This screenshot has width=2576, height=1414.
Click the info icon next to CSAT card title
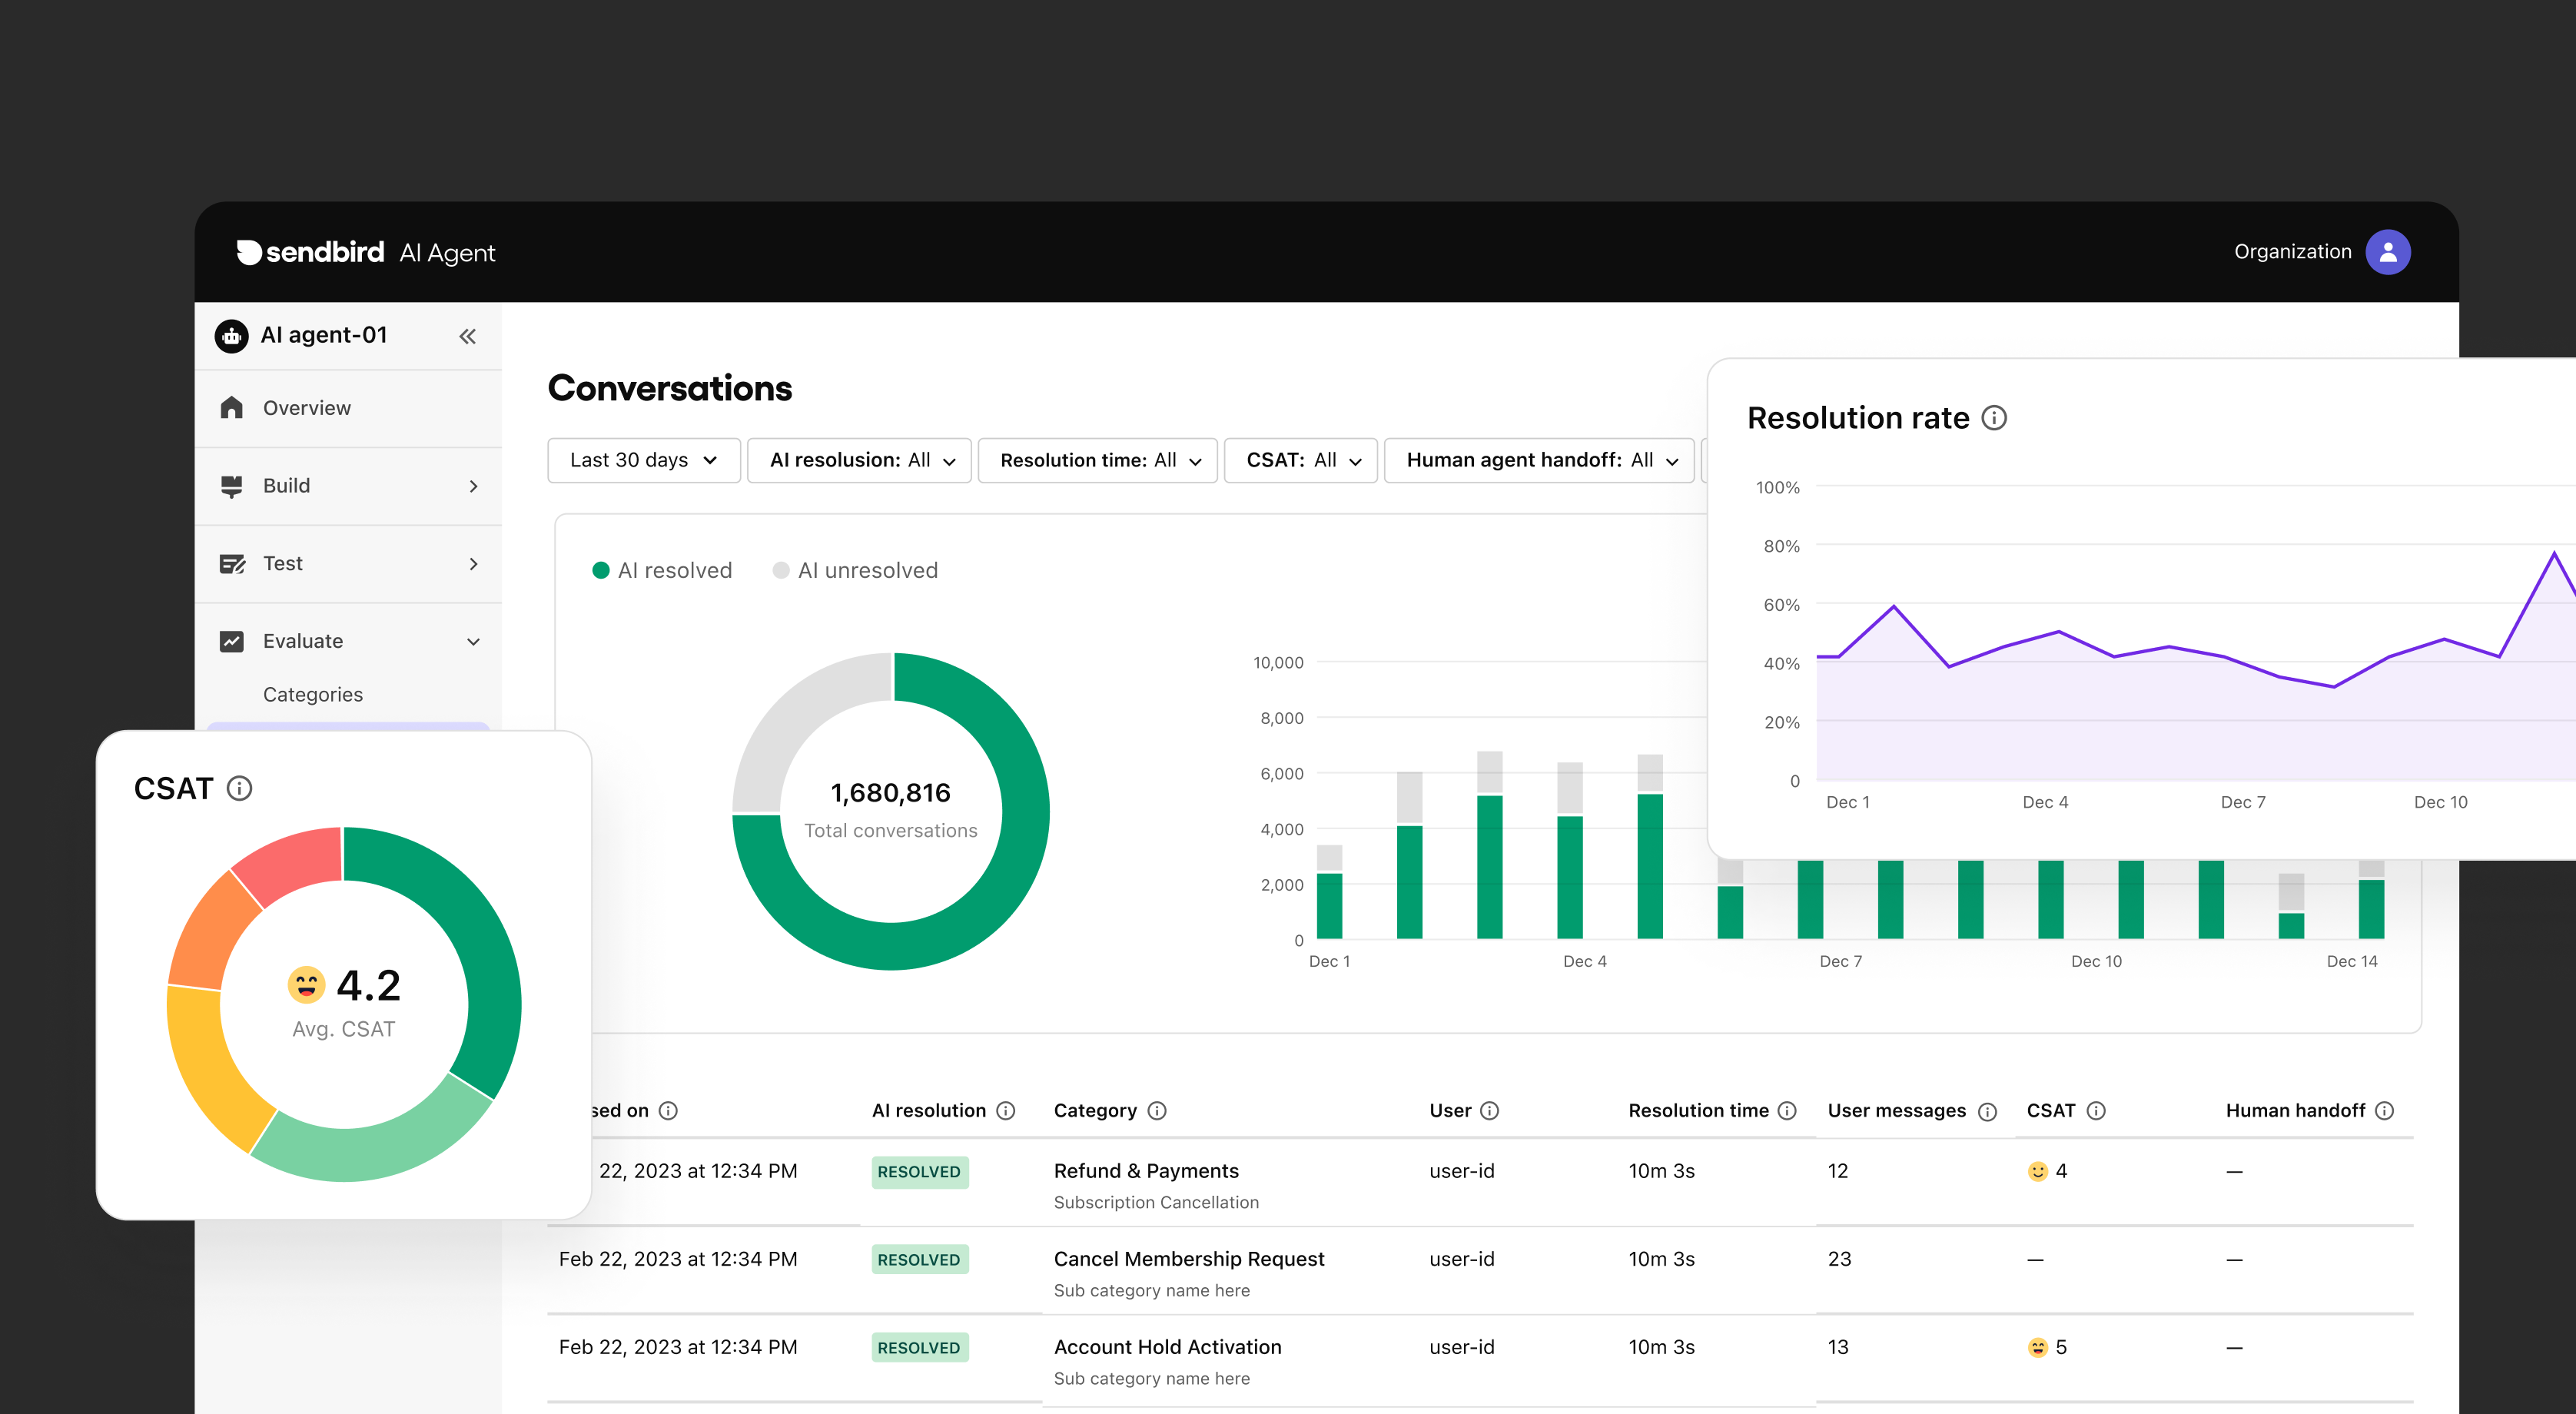239,788
